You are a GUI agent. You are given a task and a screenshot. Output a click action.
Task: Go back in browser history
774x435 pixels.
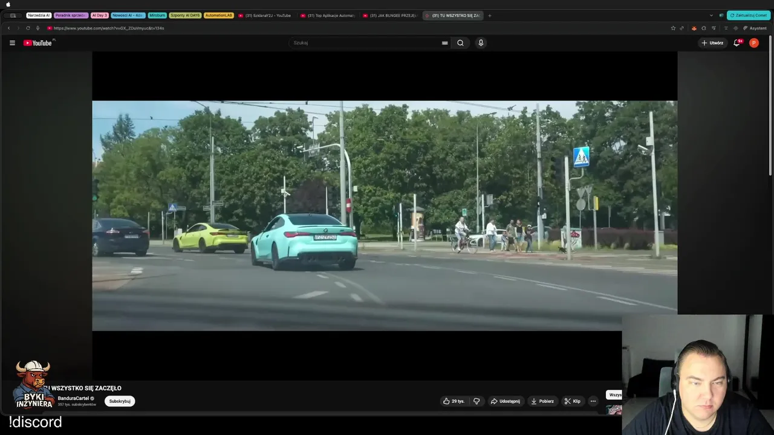[8, 28]
